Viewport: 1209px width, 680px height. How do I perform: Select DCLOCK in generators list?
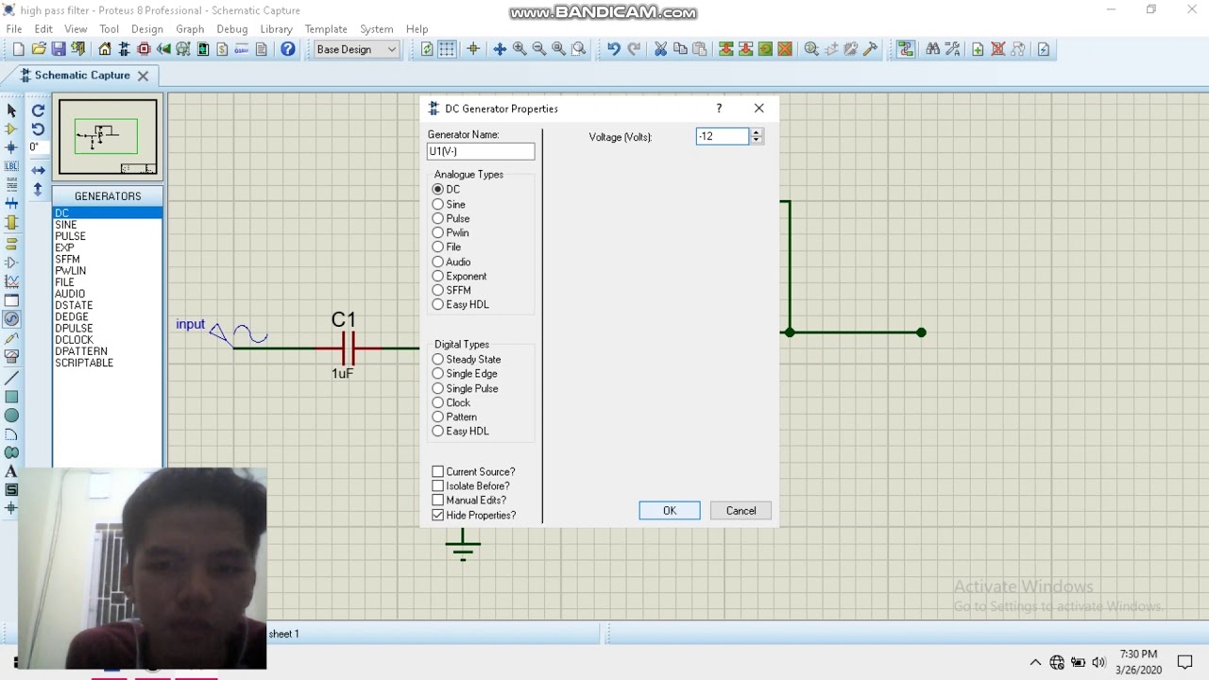[107, 340]
